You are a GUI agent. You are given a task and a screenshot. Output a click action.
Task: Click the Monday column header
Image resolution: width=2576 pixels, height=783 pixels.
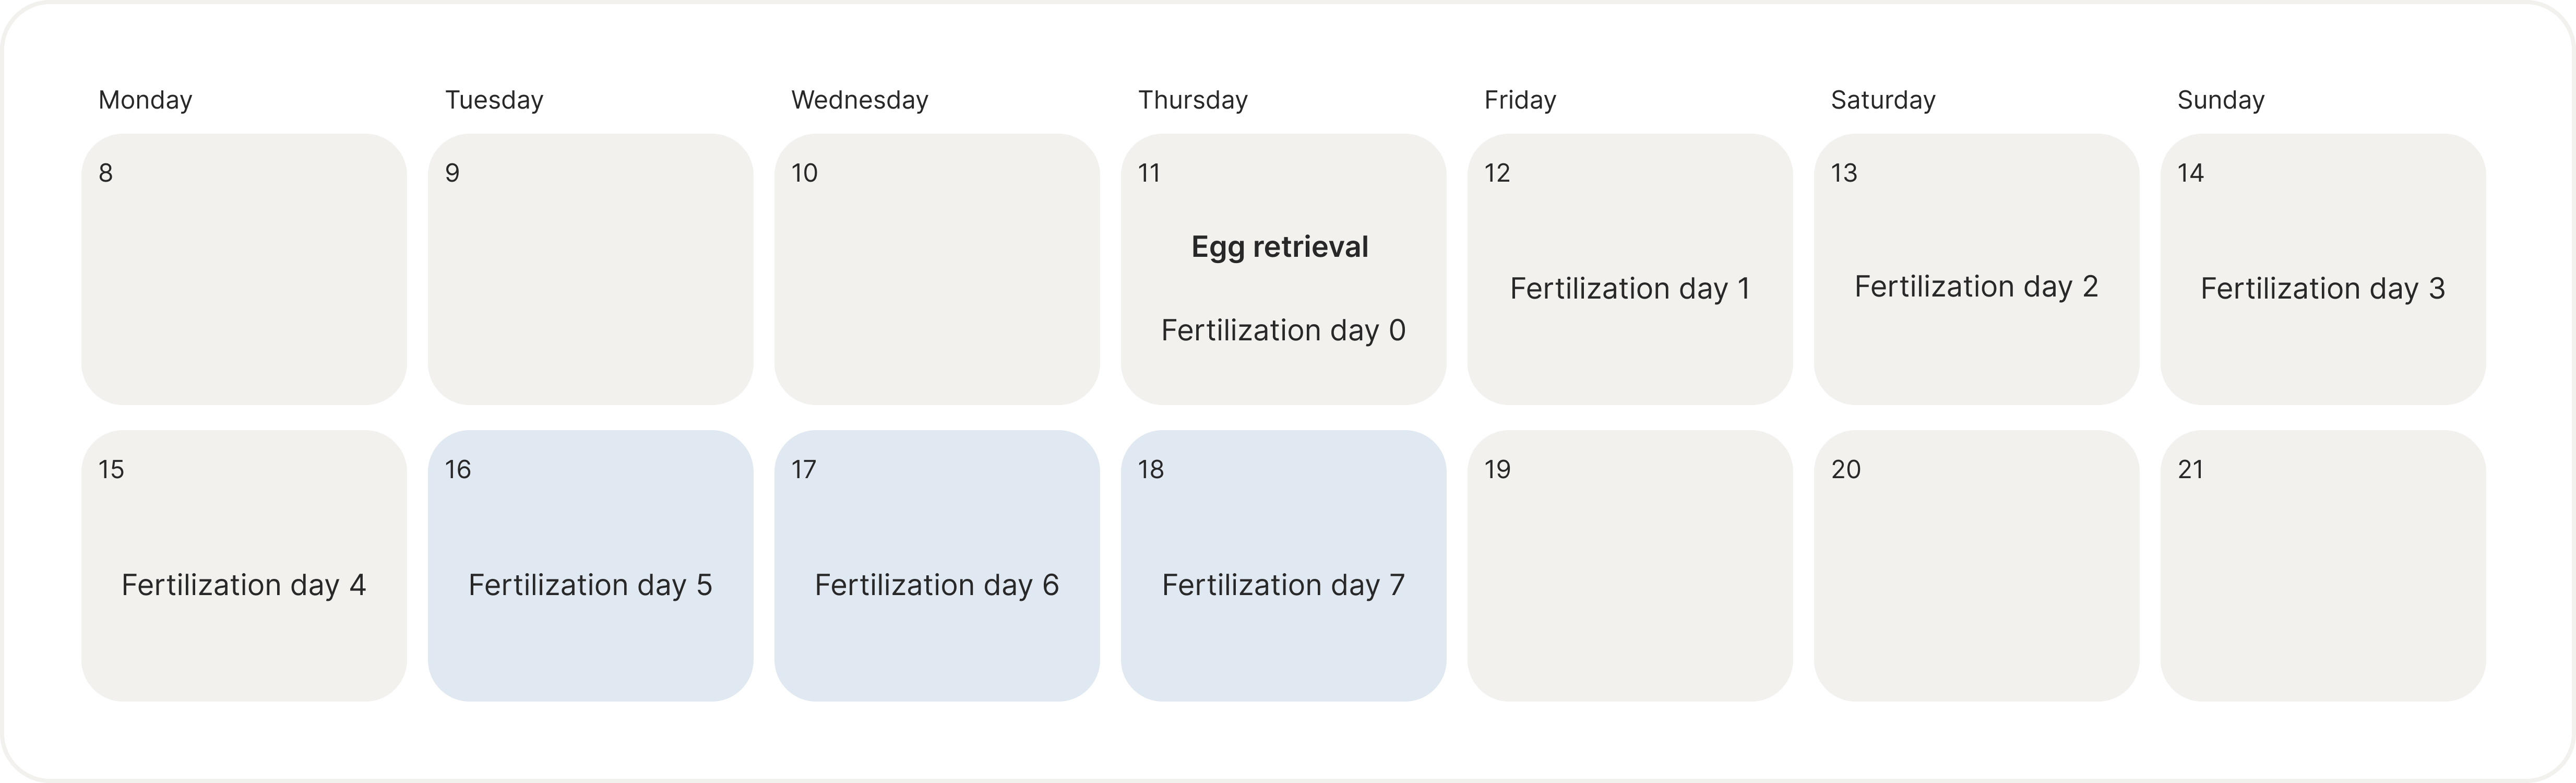point(145,100)
